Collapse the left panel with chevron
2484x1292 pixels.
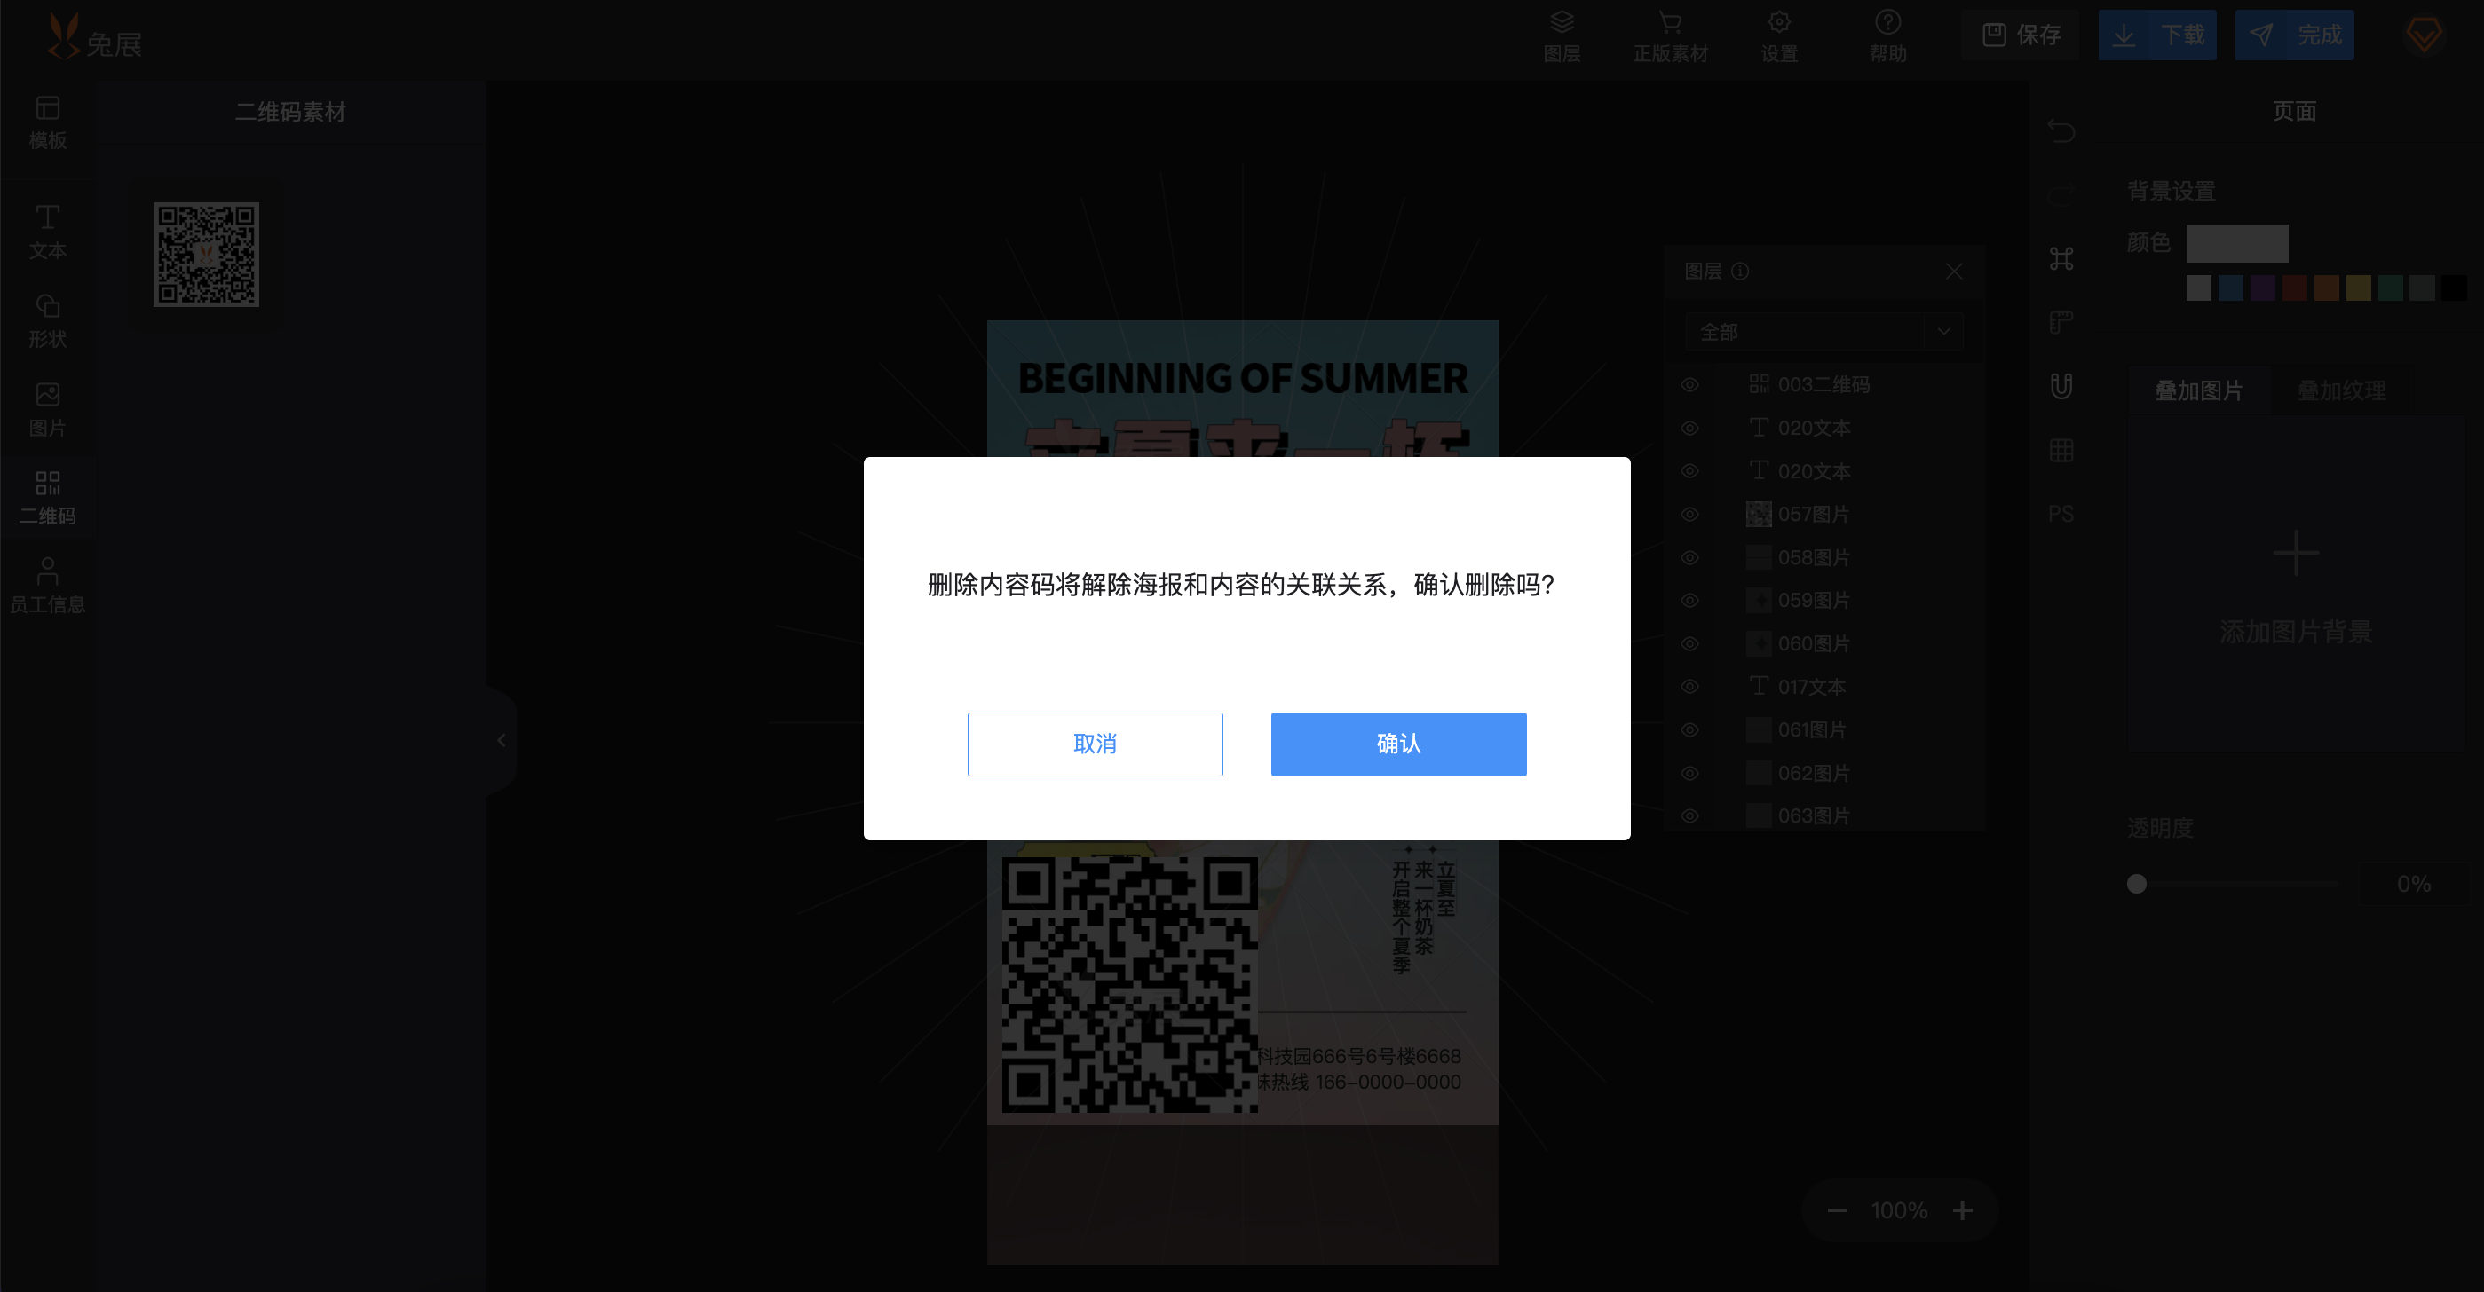502,740
